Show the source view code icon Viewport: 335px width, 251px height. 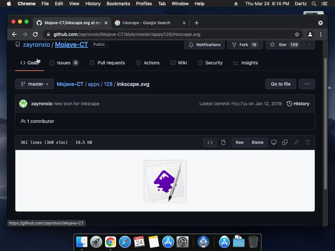pyautogui.click(x=210, y=142)
